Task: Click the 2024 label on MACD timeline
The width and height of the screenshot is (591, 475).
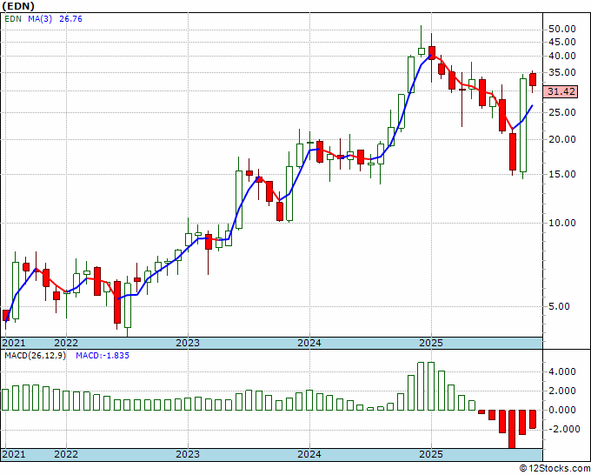Action: [309, 454]
